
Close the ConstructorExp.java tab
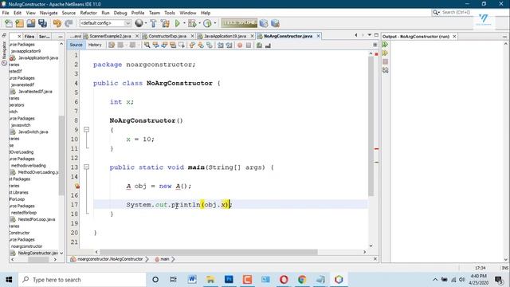pyautogui.click(x=192, y=36)
